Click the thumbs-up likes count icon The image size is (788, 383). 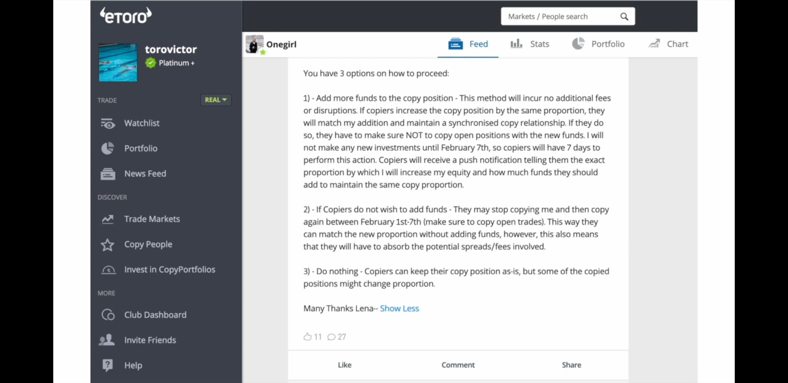pos(307,337)
